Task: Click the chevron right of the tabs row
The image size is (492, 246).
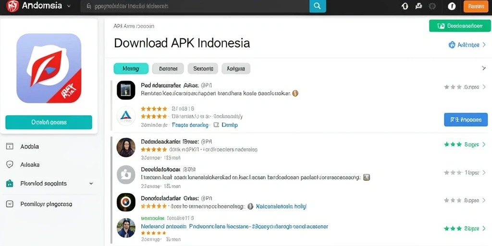Action: click(484, 68)
